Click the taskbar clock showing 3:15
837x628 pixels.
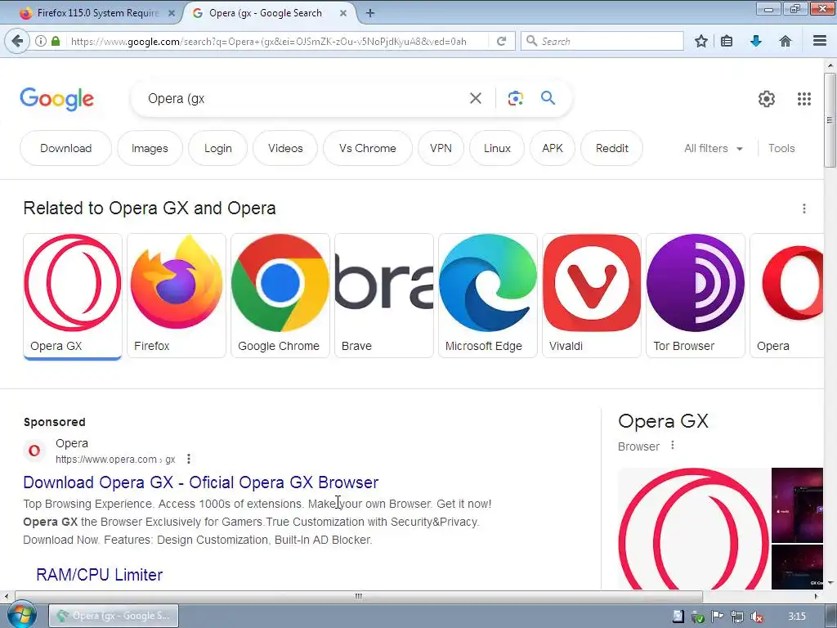point(796,617)
